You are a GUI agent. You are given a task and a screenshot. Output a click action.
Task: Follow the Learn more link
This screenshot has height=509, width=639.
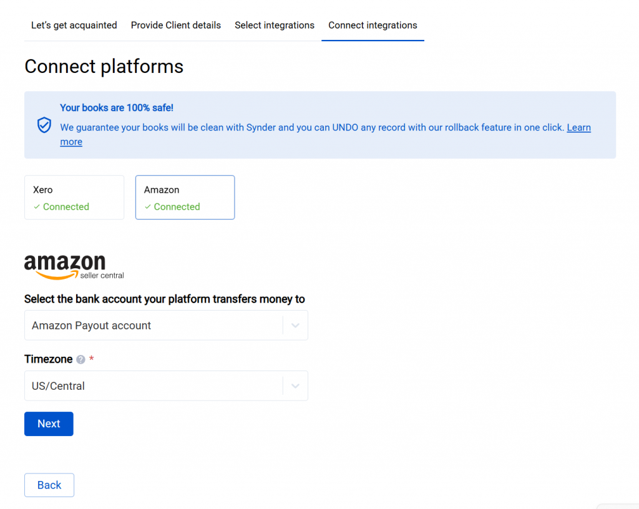[578, 127]
